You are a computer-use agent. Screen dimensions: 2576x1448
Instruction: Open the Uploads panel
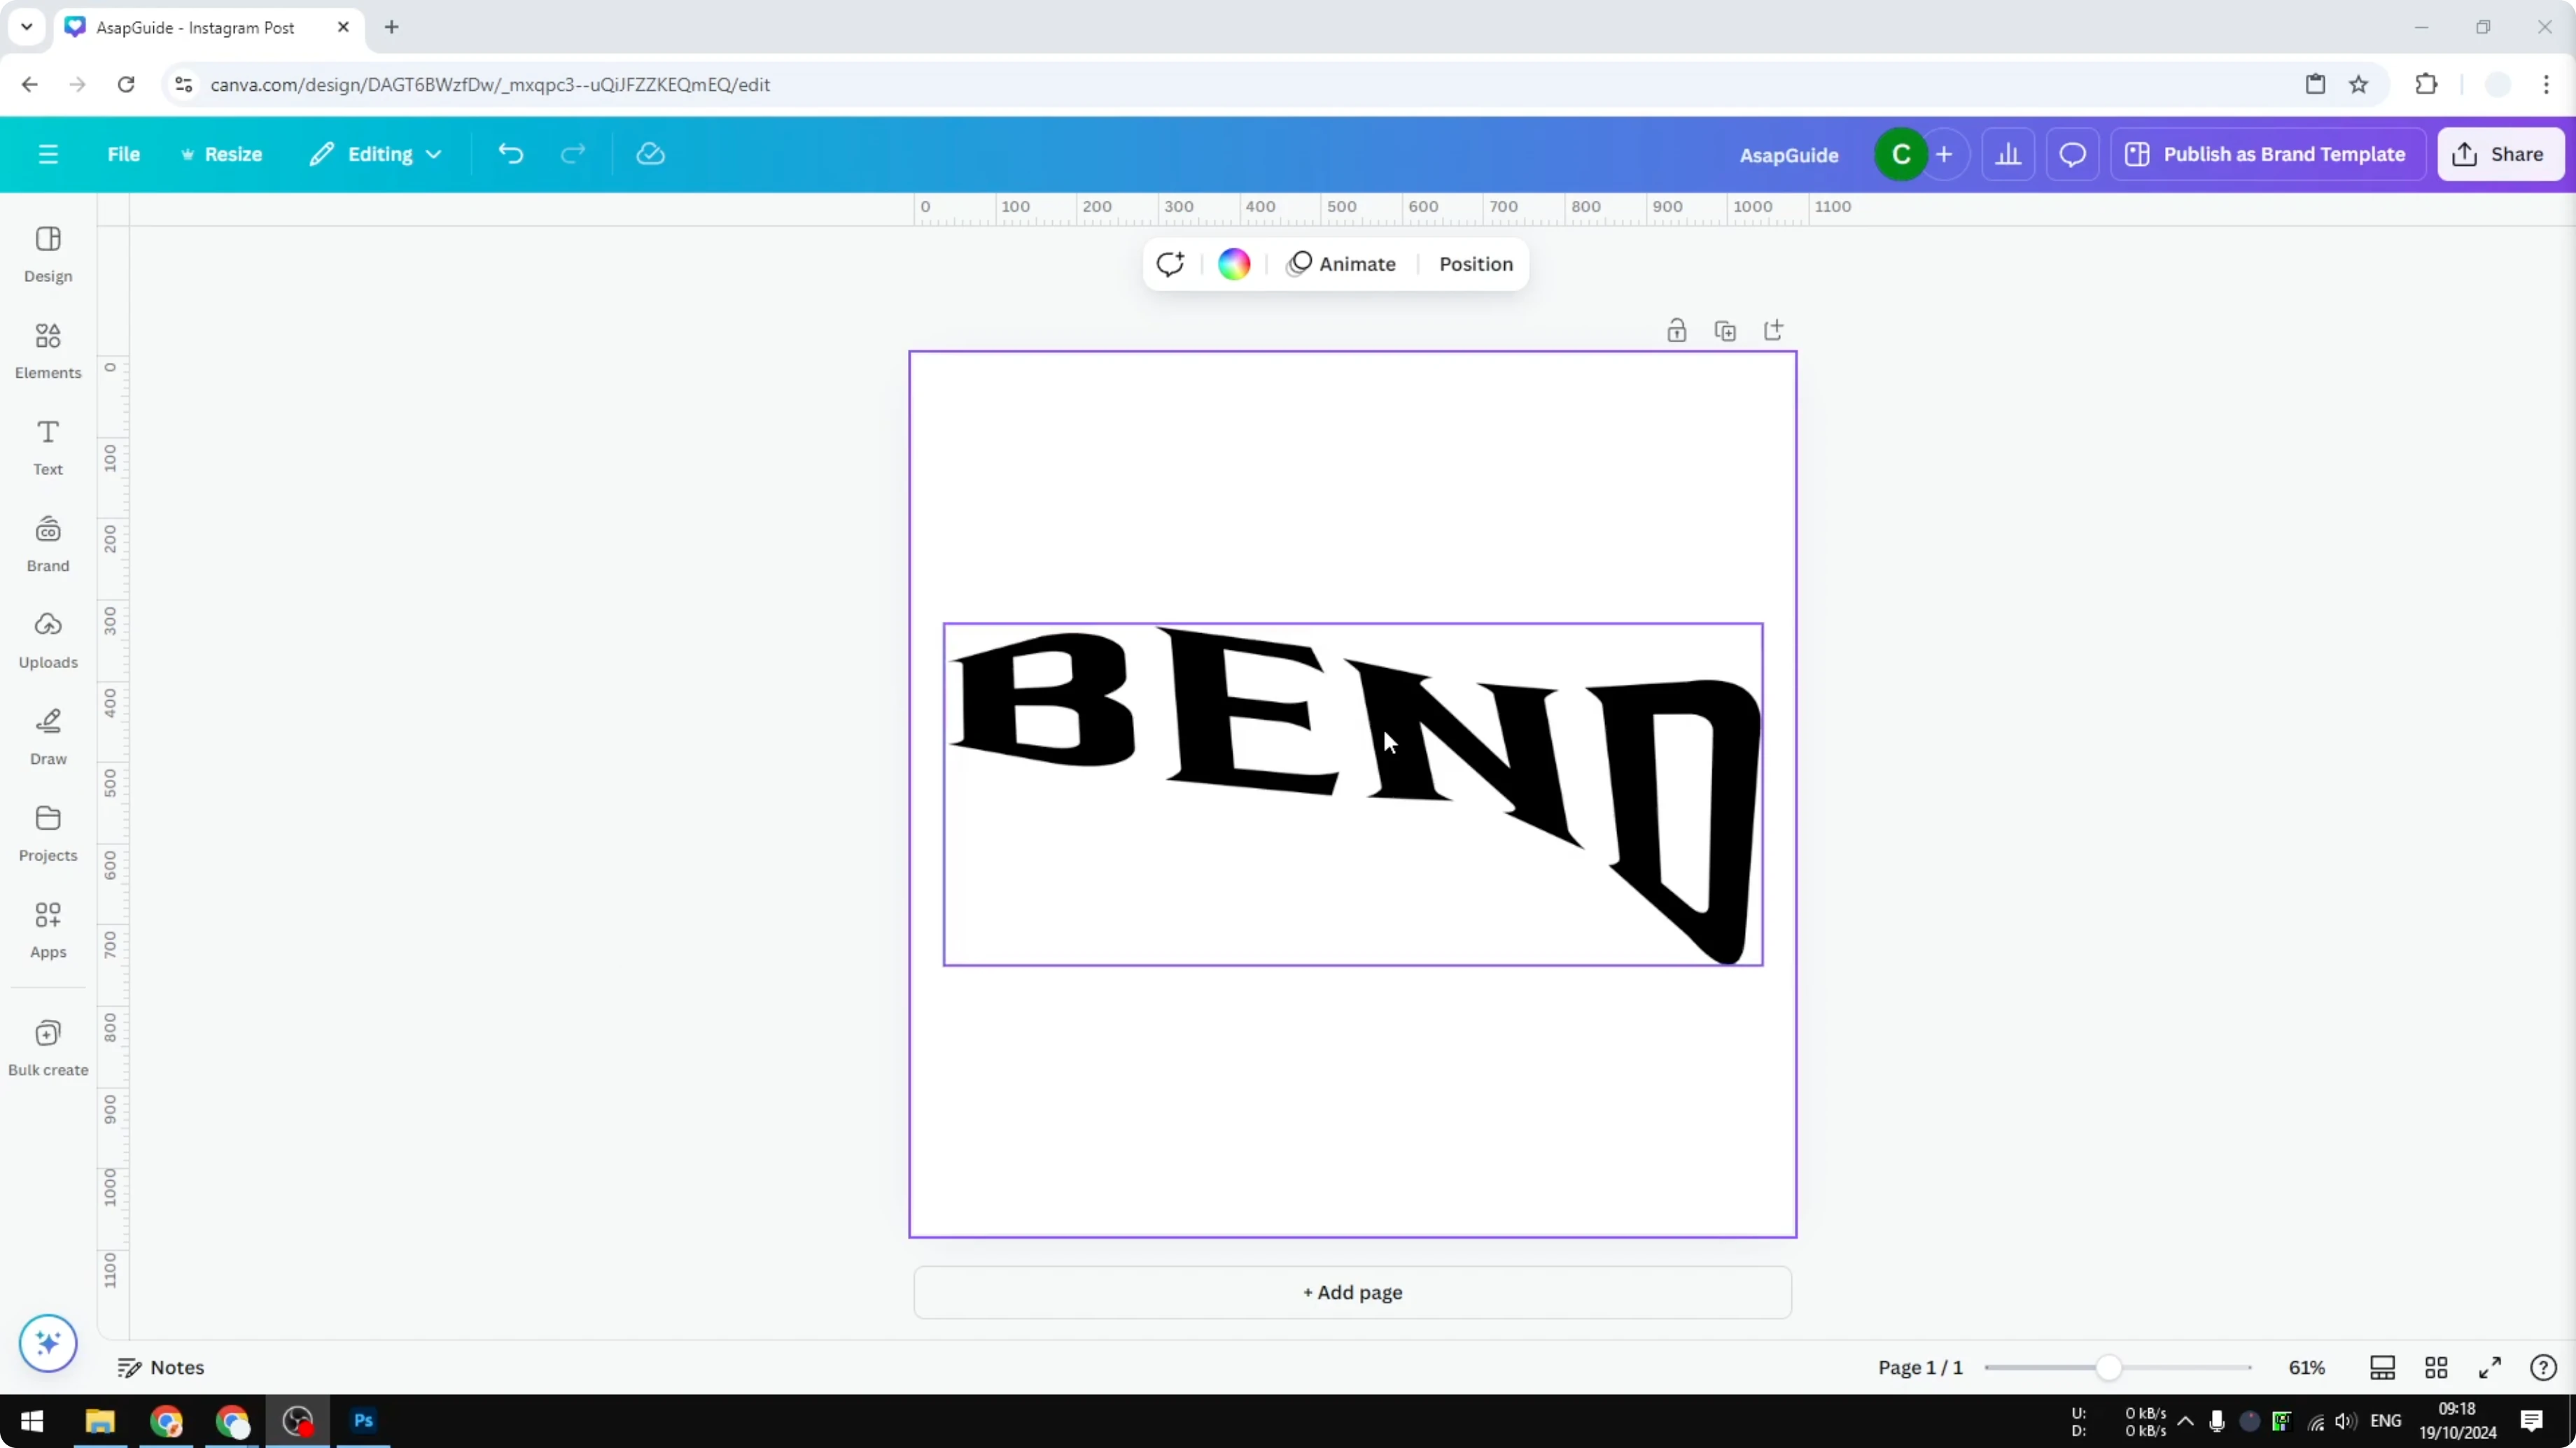coord(47,639)
